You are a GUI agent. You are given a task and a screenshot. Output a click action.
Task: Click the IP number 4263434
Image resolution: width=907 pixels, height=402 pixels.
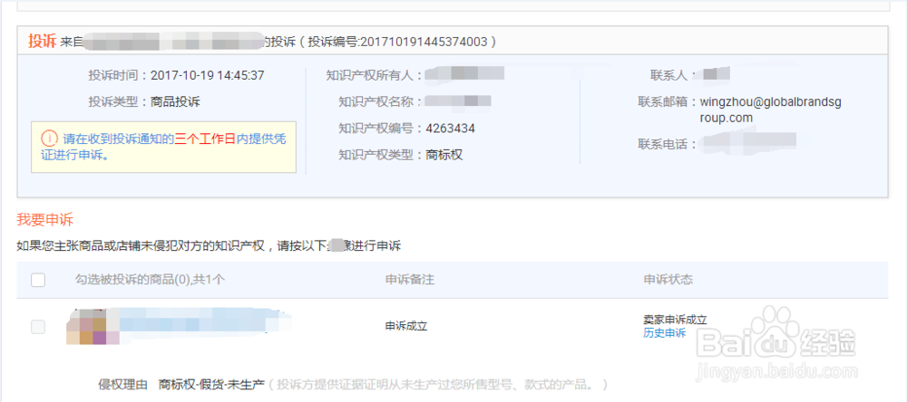point(450,129)
